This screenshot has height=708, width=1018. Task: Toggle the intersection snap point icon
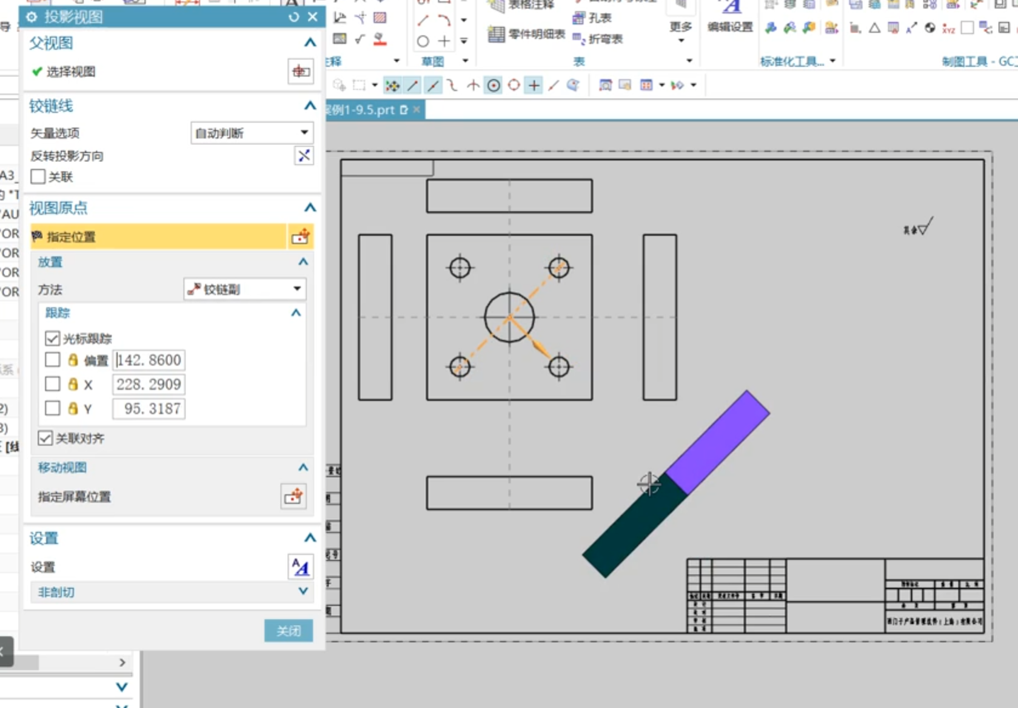coord(473,86)
